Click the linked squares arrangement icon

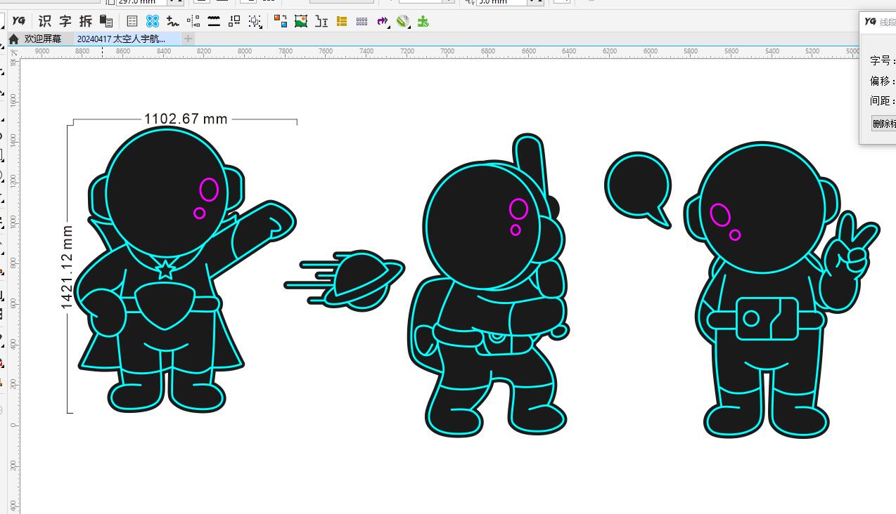[x=234, y=22]
